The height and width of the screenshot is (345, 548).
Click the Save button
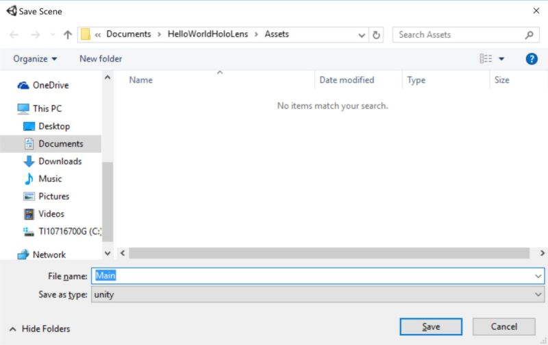point(431,326)
